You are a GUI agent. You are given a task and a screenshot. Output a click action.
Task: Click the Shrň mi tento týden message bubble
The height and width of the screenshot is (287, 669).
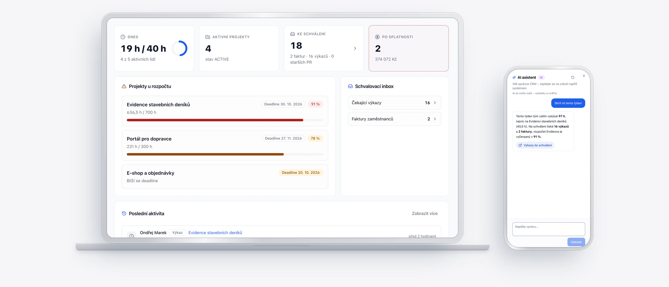point(568,103)
